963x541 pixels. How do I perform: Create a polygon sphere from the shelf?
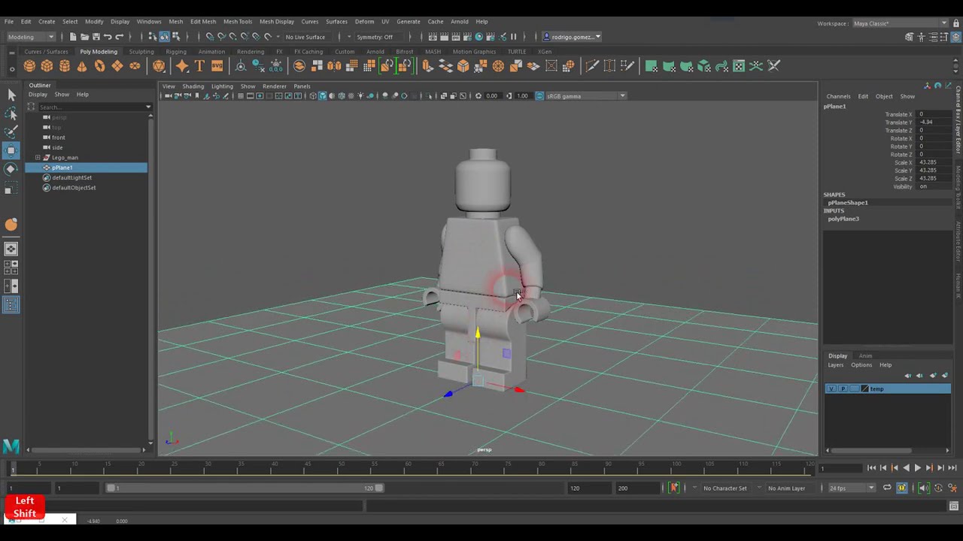click(29, 66)
